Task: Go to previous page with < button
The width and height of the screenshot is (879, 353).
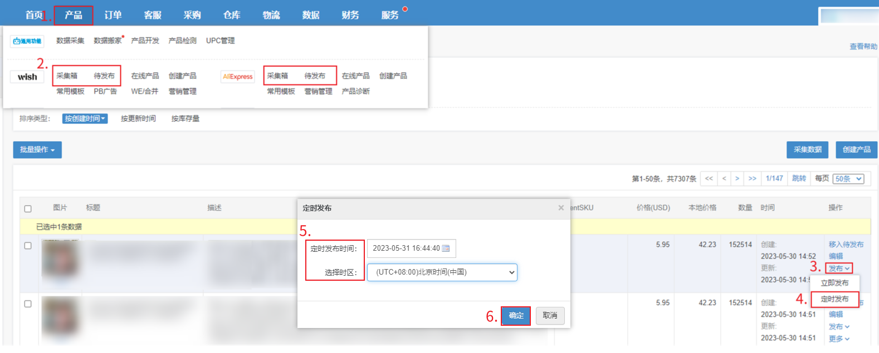Action: [x=724, y=178]
